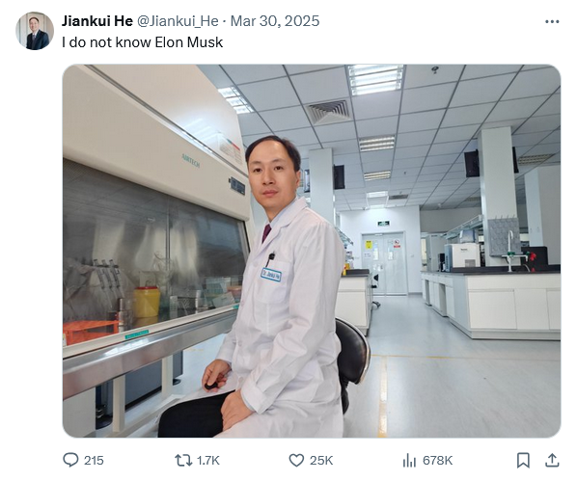Open the @Jiankui_He handle link

coord(178,21)
